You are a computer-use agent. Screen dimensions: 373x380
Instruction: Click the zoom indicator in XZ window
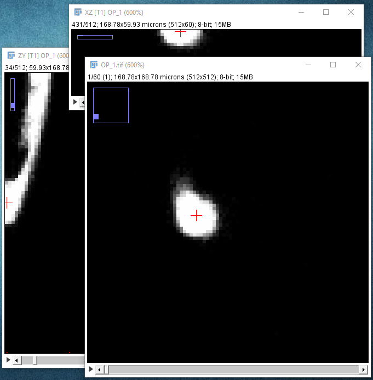pyautogui.click(x=95, y=37)
